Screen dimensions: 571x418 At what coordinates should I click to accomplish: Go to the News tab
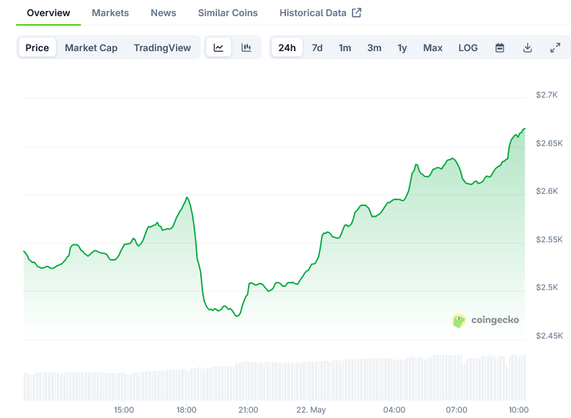click(163, 13)
